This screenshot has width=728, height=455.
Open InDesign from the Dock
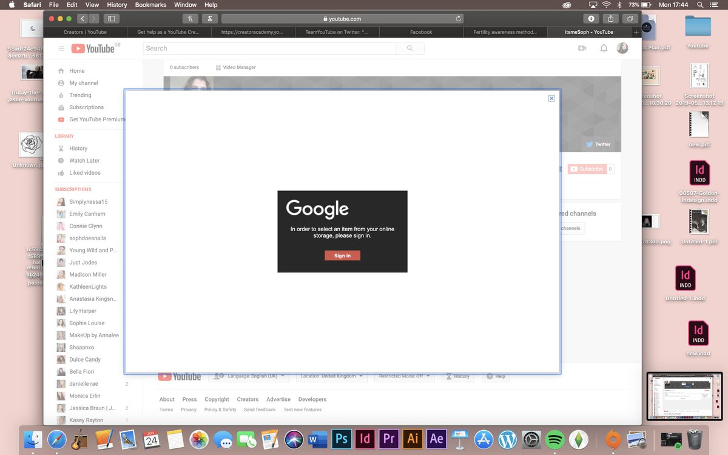tap(365, 438)
